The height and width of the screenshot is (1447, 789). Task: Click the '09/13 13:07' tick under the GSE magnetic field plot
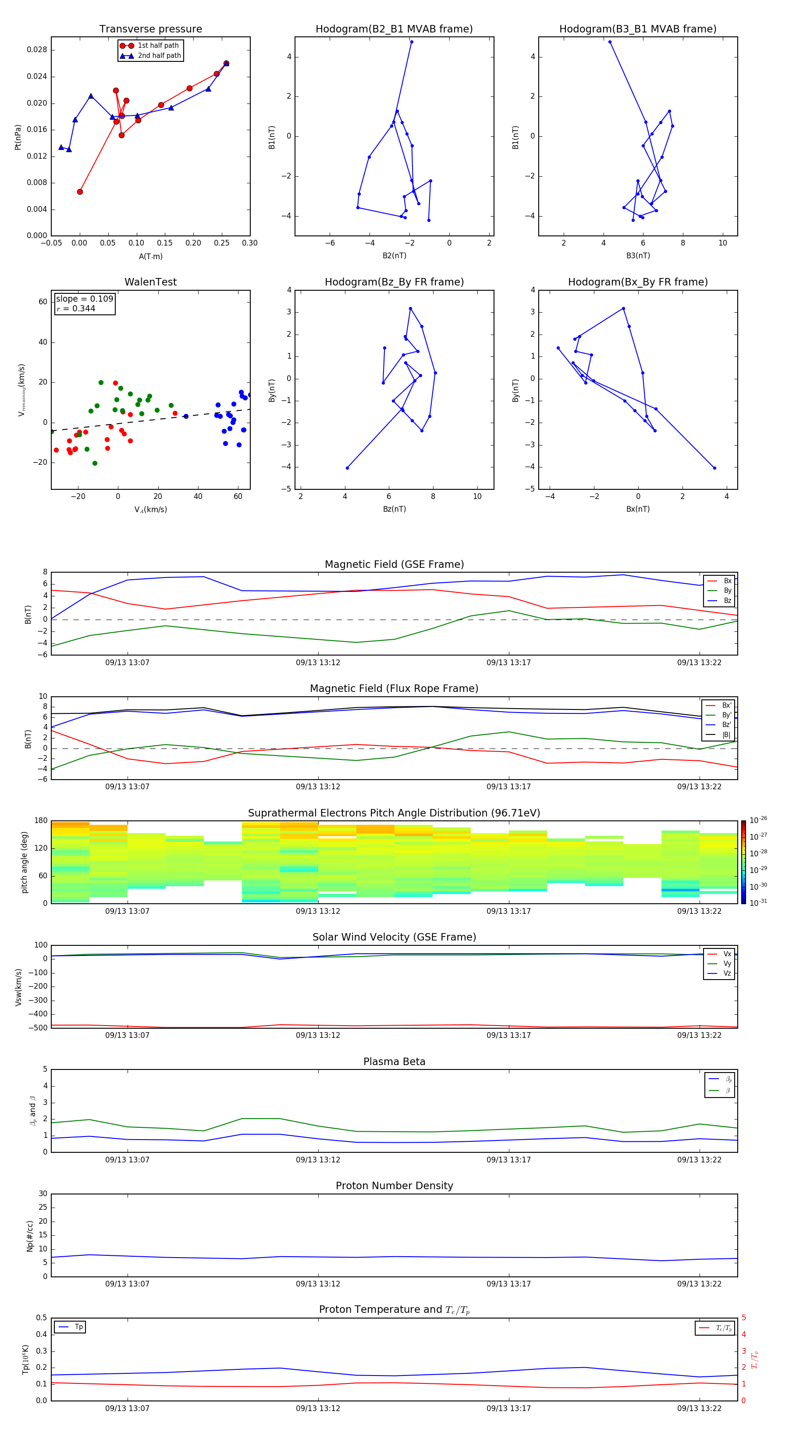[128, 662]
